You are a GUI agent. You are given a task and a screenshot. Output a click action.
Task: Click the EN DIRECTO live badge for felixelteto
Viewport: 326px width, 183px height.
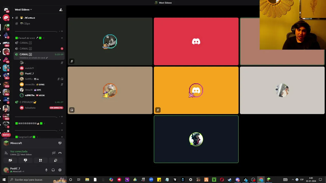point(56,108)
